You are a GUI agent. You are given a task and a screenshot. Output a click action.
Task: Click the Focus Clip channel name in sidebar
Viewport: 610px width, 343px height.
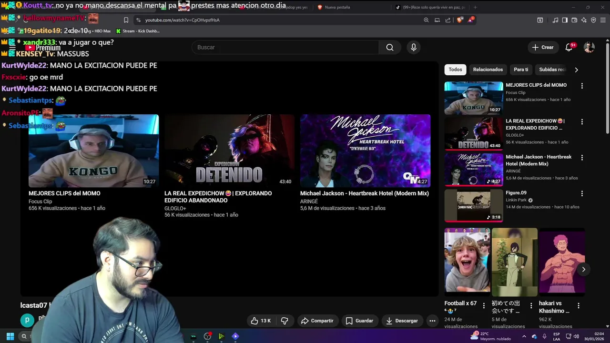pyautogui.click(x=515, y=92)
